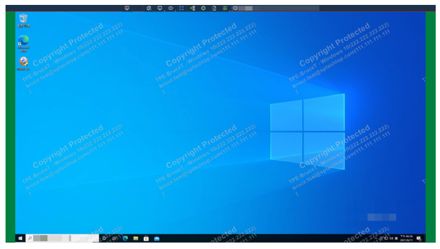The height and width of the screenshot is (249, 440).
Task: Click the taskbar clock and date
Action: [x=406, y=239]
